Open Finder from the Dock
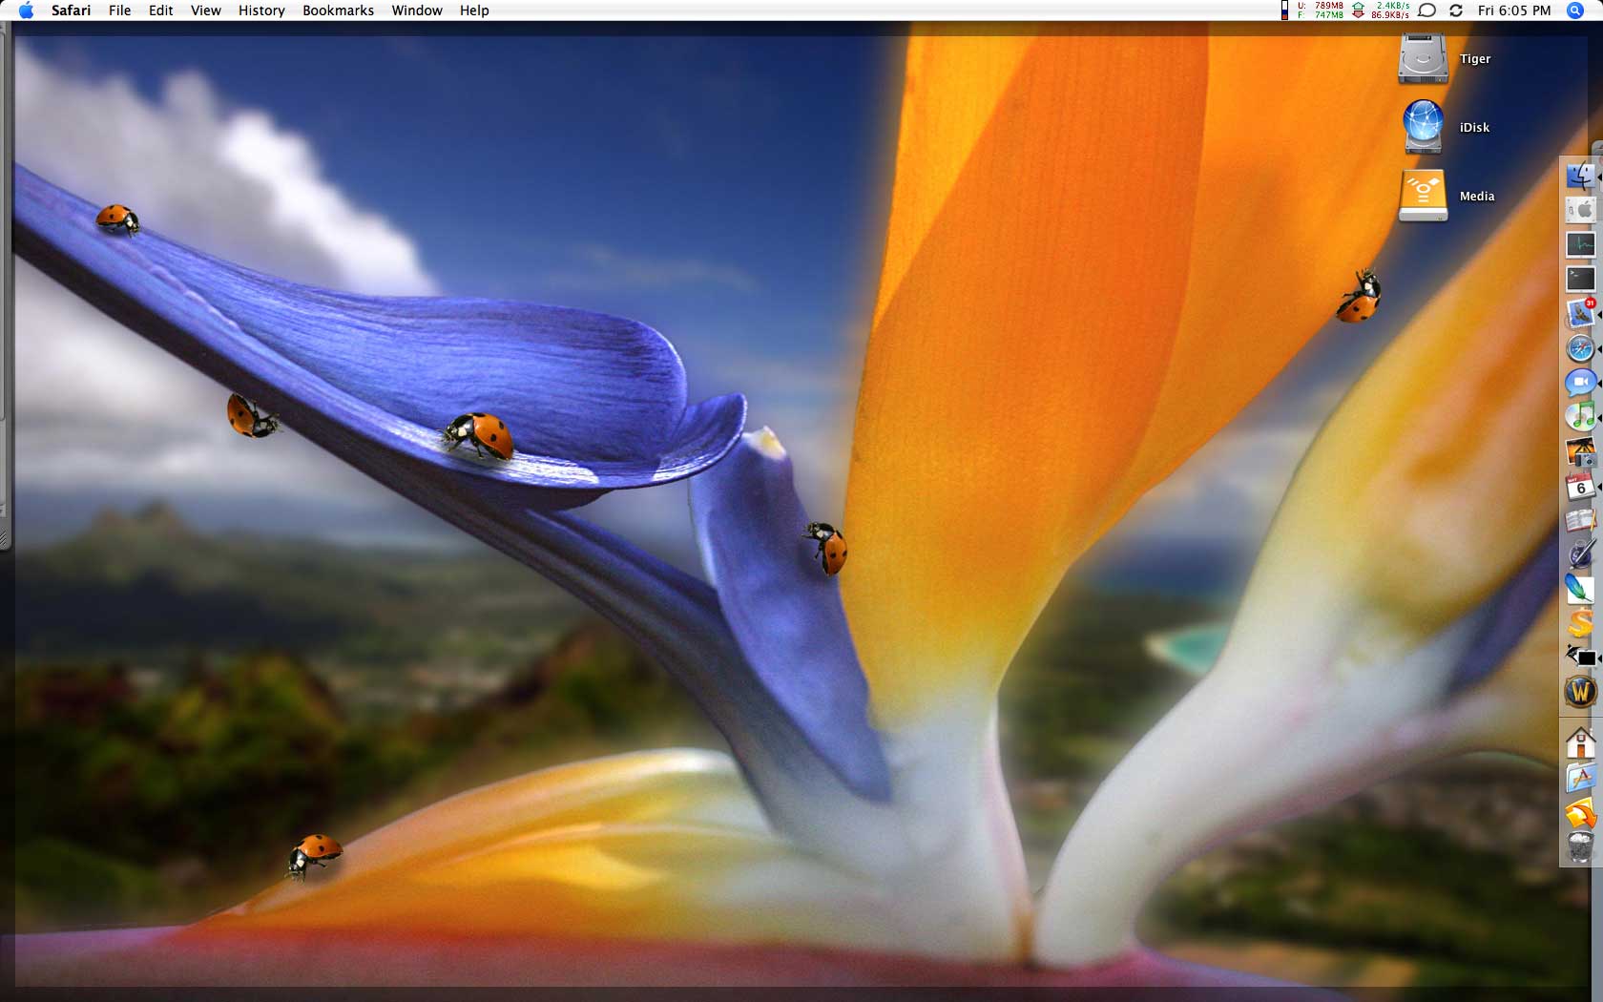Screen dimensions: 1603x1002 coord(1581,177)
